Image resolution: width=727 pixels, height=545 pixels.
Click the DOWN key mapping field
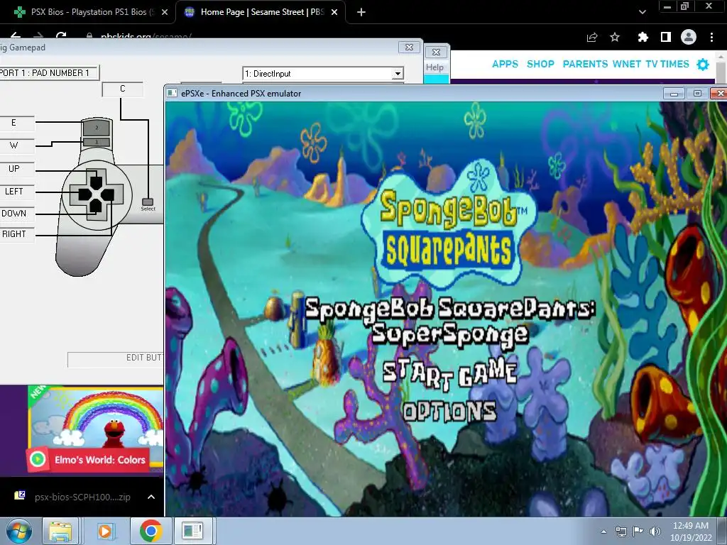pos(17,214)
